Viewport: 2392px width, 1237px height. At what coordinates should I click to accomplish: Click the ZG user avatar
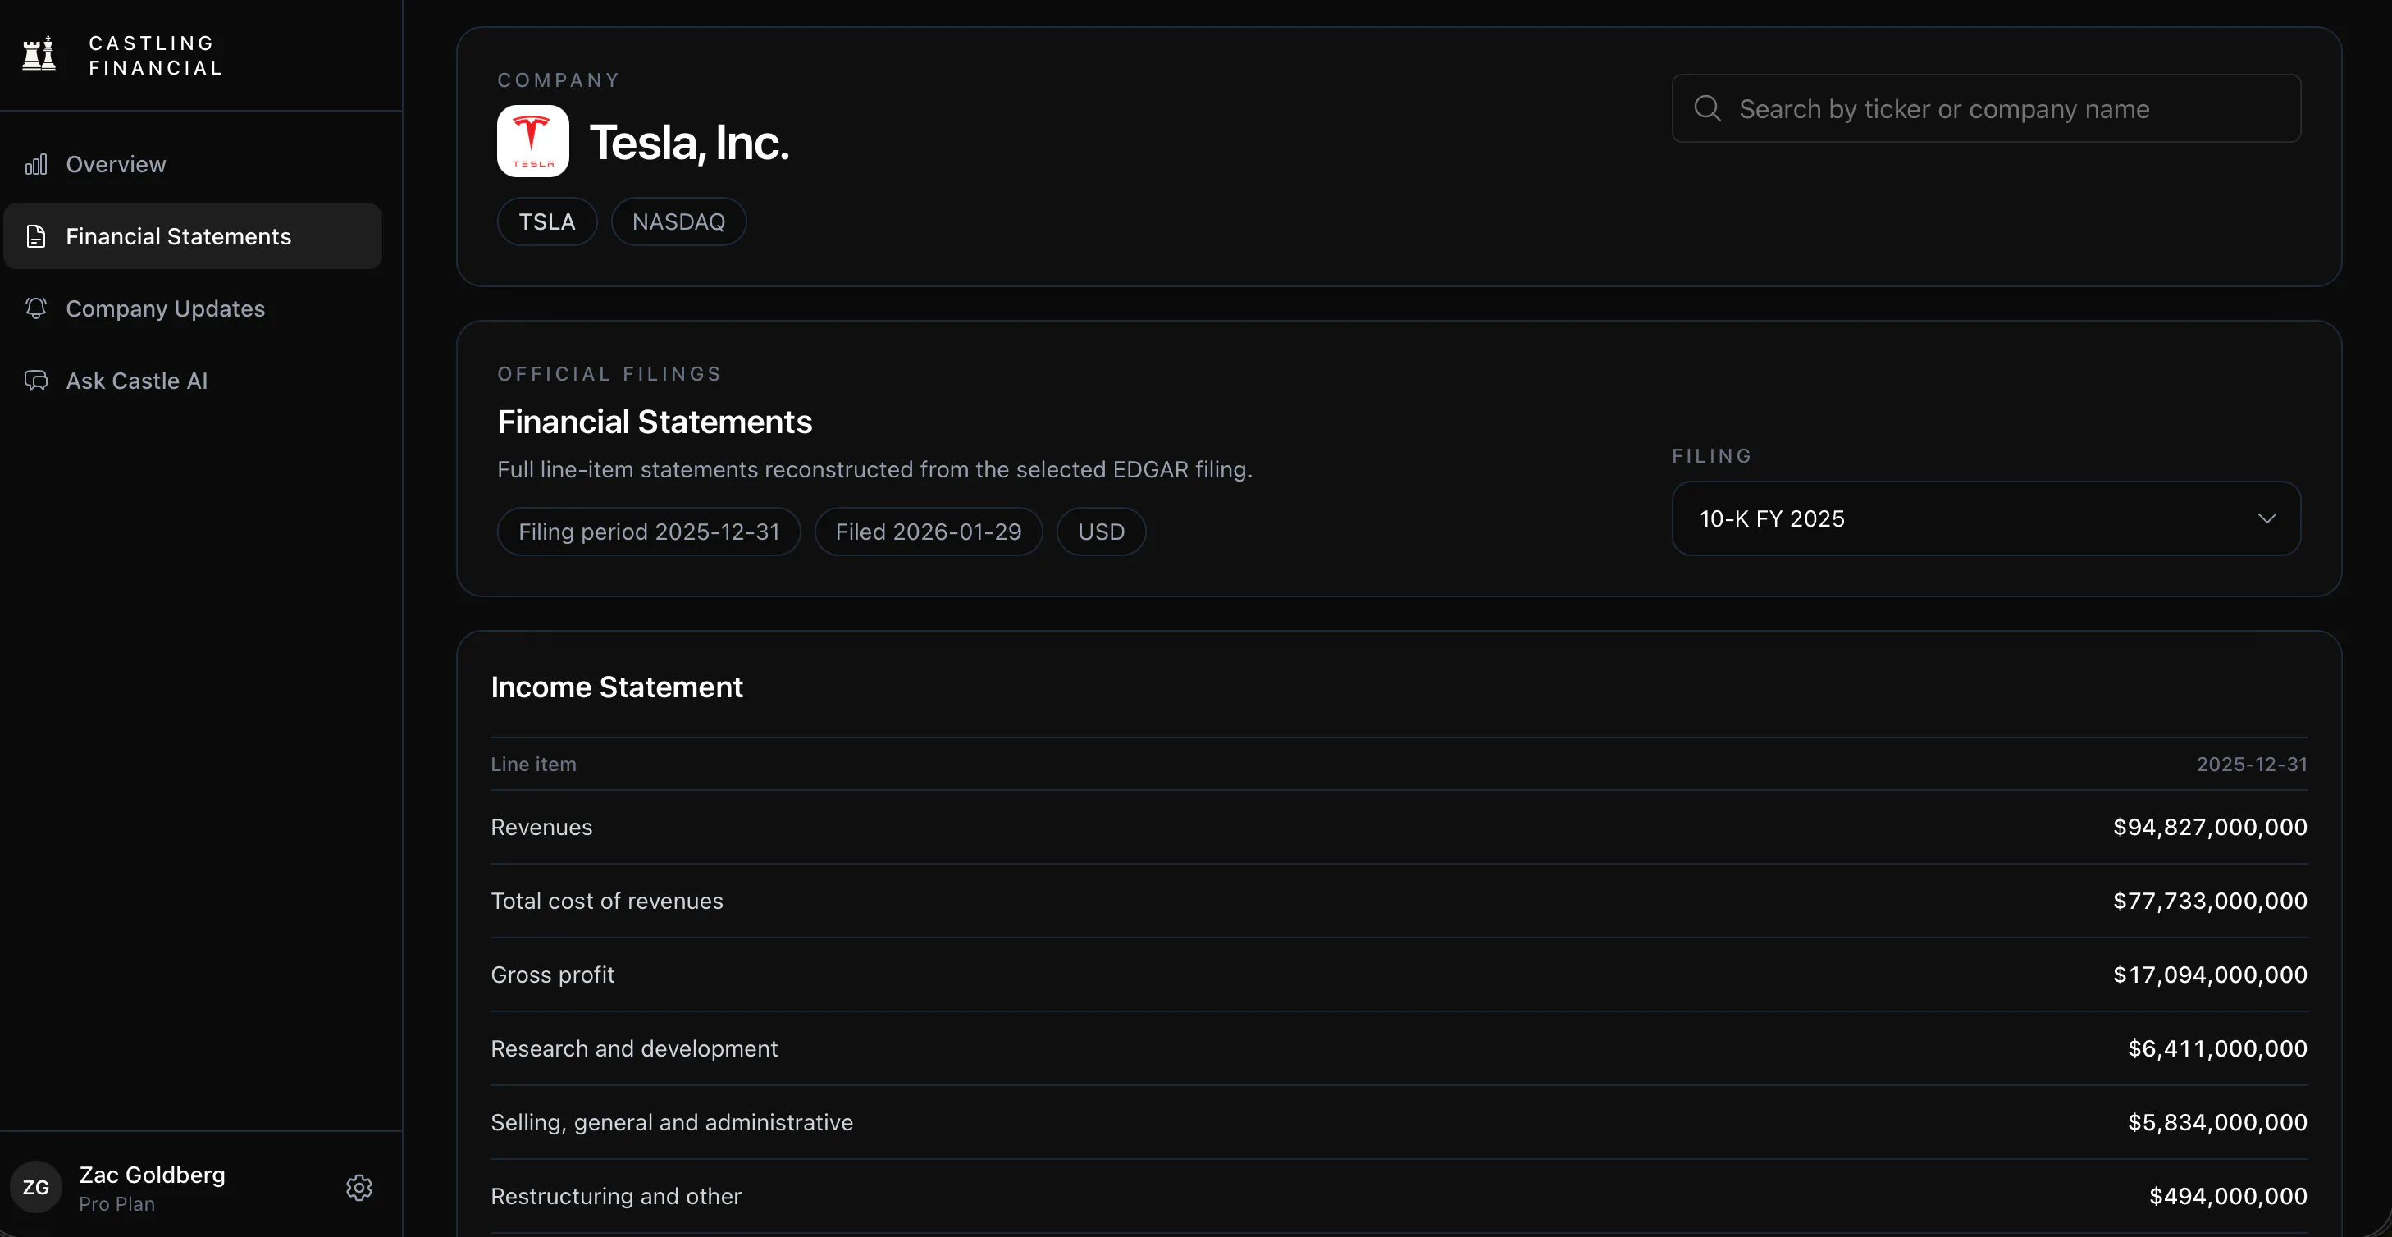click(x=36, y=1188)
